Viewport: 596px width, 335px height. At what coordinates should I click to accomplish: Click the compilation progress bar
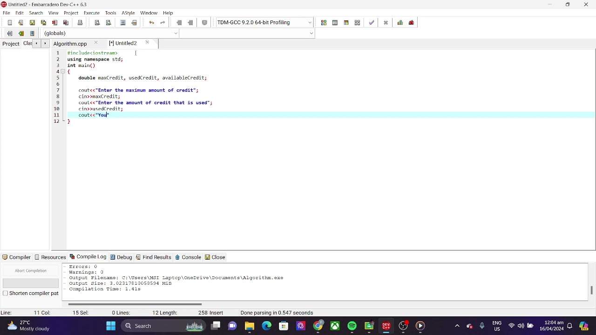tap(31, 283)
